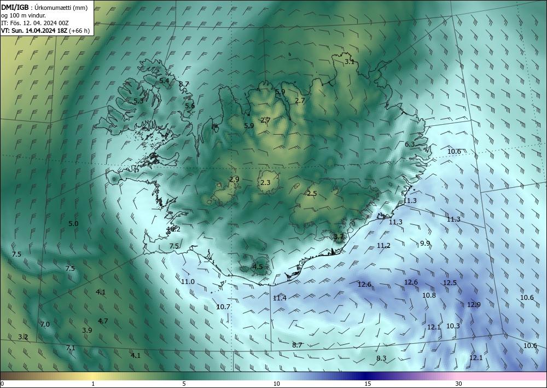Click the '10.8' value label
This screenshot has width=547, height=388.
(429, 295)
